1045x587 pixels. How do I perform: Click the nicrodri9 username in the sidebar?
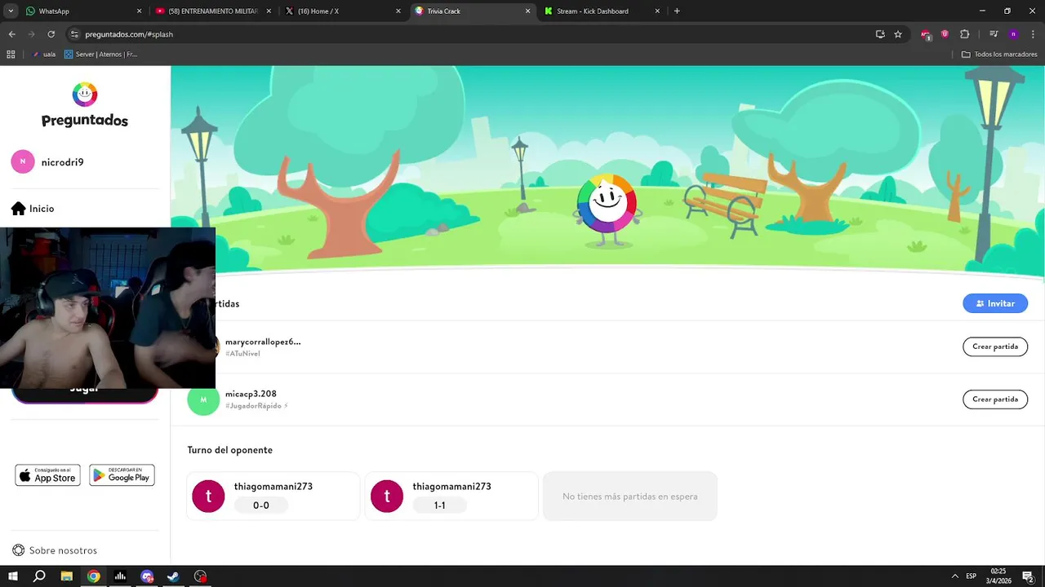tap(63, 162)
